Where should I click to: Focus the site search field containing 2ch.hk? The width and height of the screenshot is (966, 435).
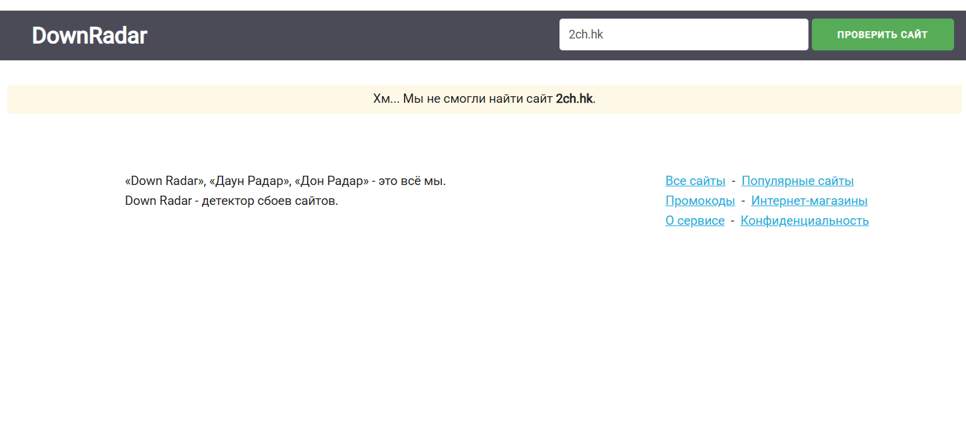coord(684,34)
